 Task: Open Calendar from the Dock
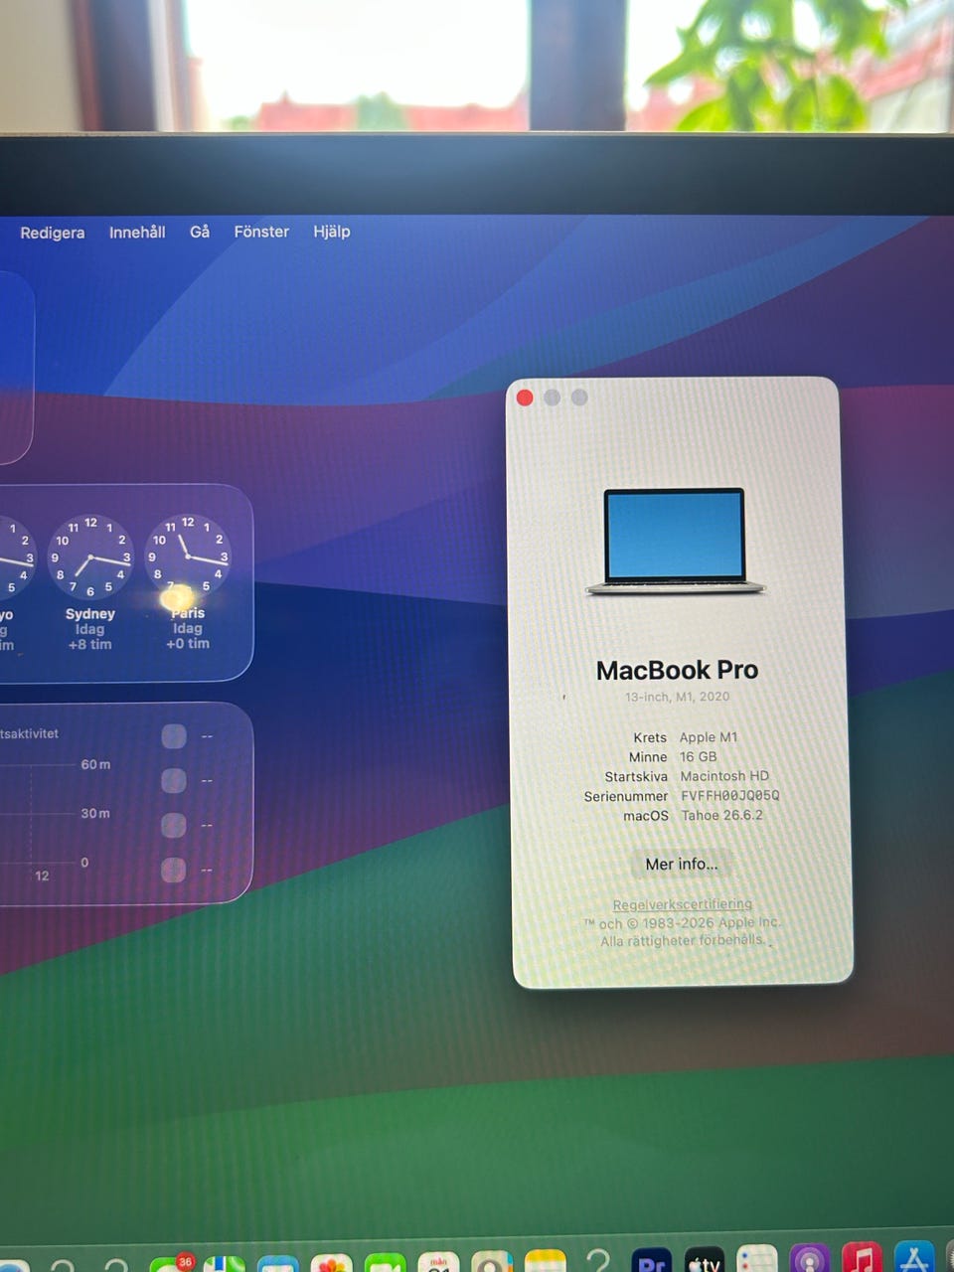tap(439, 1264)
